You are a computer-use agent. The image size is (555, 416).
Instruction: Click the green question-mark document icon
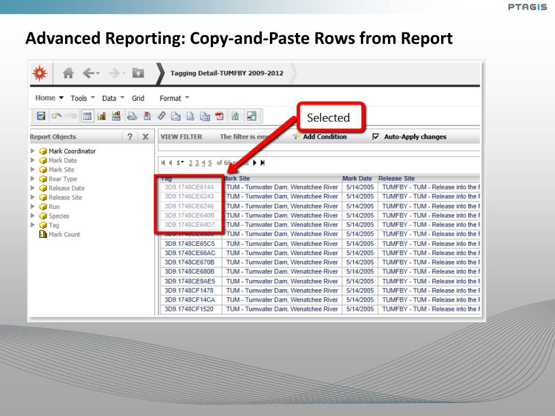click(x=235, y=116)
